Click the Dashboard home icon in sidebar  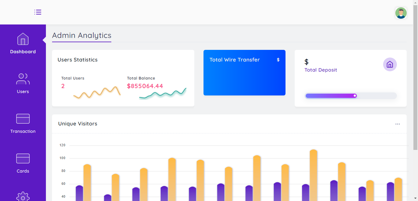23,39
